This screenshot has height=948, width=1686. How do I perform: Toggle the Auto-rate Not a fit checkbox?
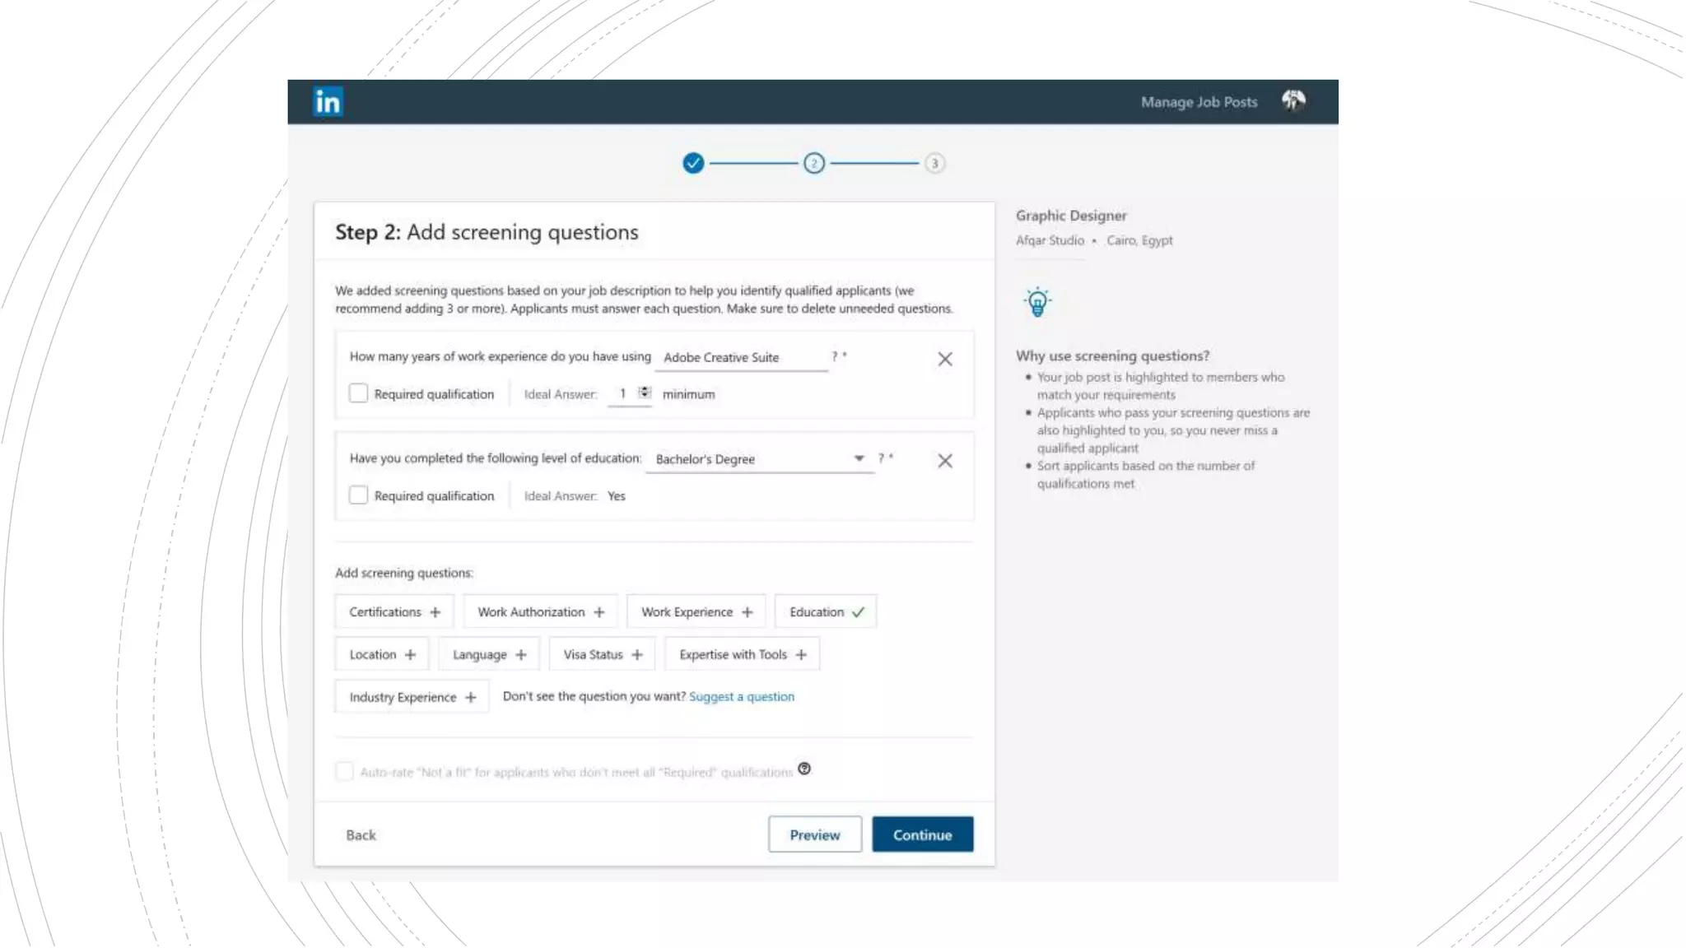click(344, 771)
